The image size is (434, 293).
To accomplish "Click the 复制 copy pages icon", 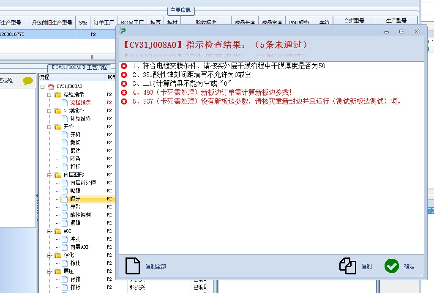I will (348, 266).
